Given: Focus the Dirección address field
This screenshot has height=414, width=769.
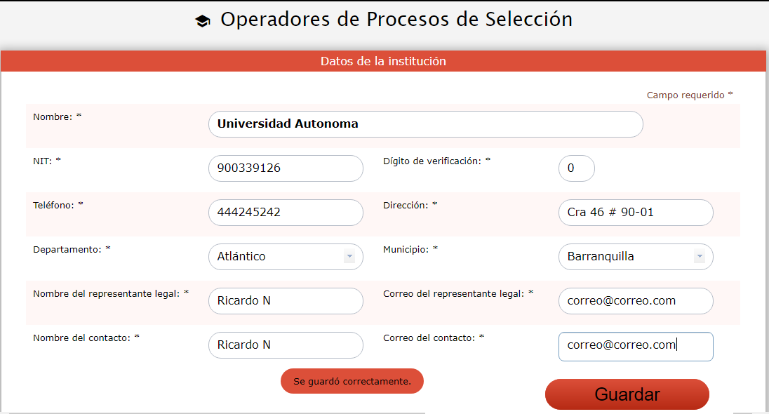Looking at the screenshot, I should [635, 213].
